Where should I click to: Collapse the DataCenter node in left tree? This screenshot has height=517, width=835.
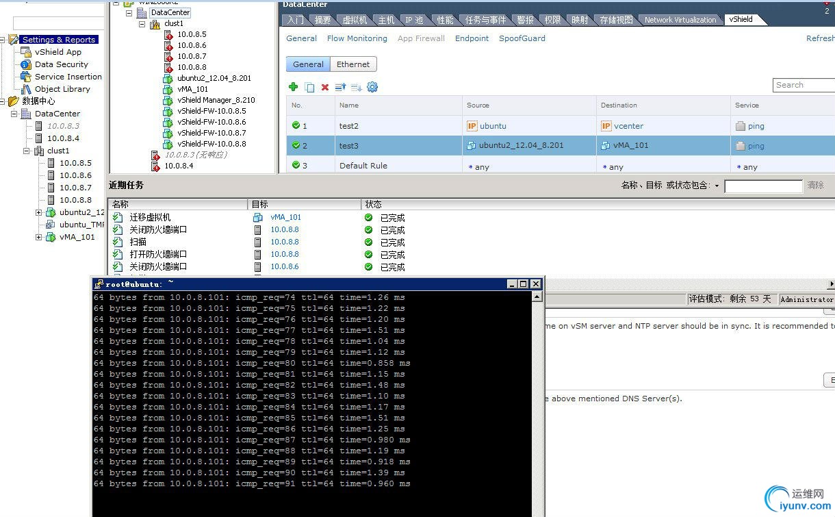pos(15,114)
